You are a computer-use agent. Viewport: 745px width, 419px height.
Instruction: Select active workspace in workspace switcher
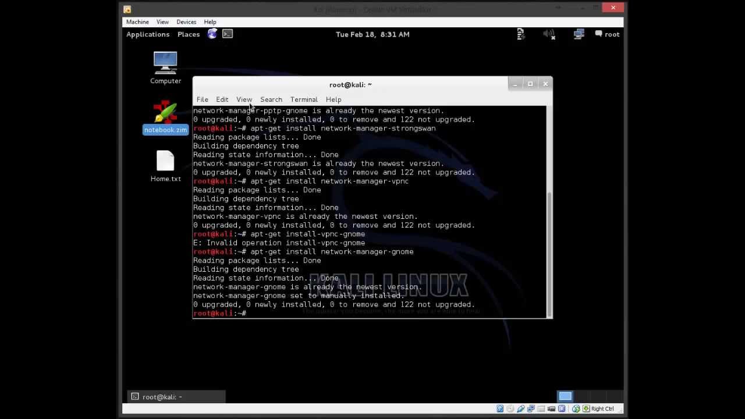click(x=565, y=397)
